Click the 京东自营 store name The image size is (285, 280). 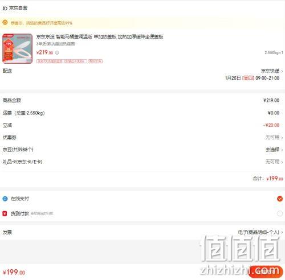[x=18, y=8]
